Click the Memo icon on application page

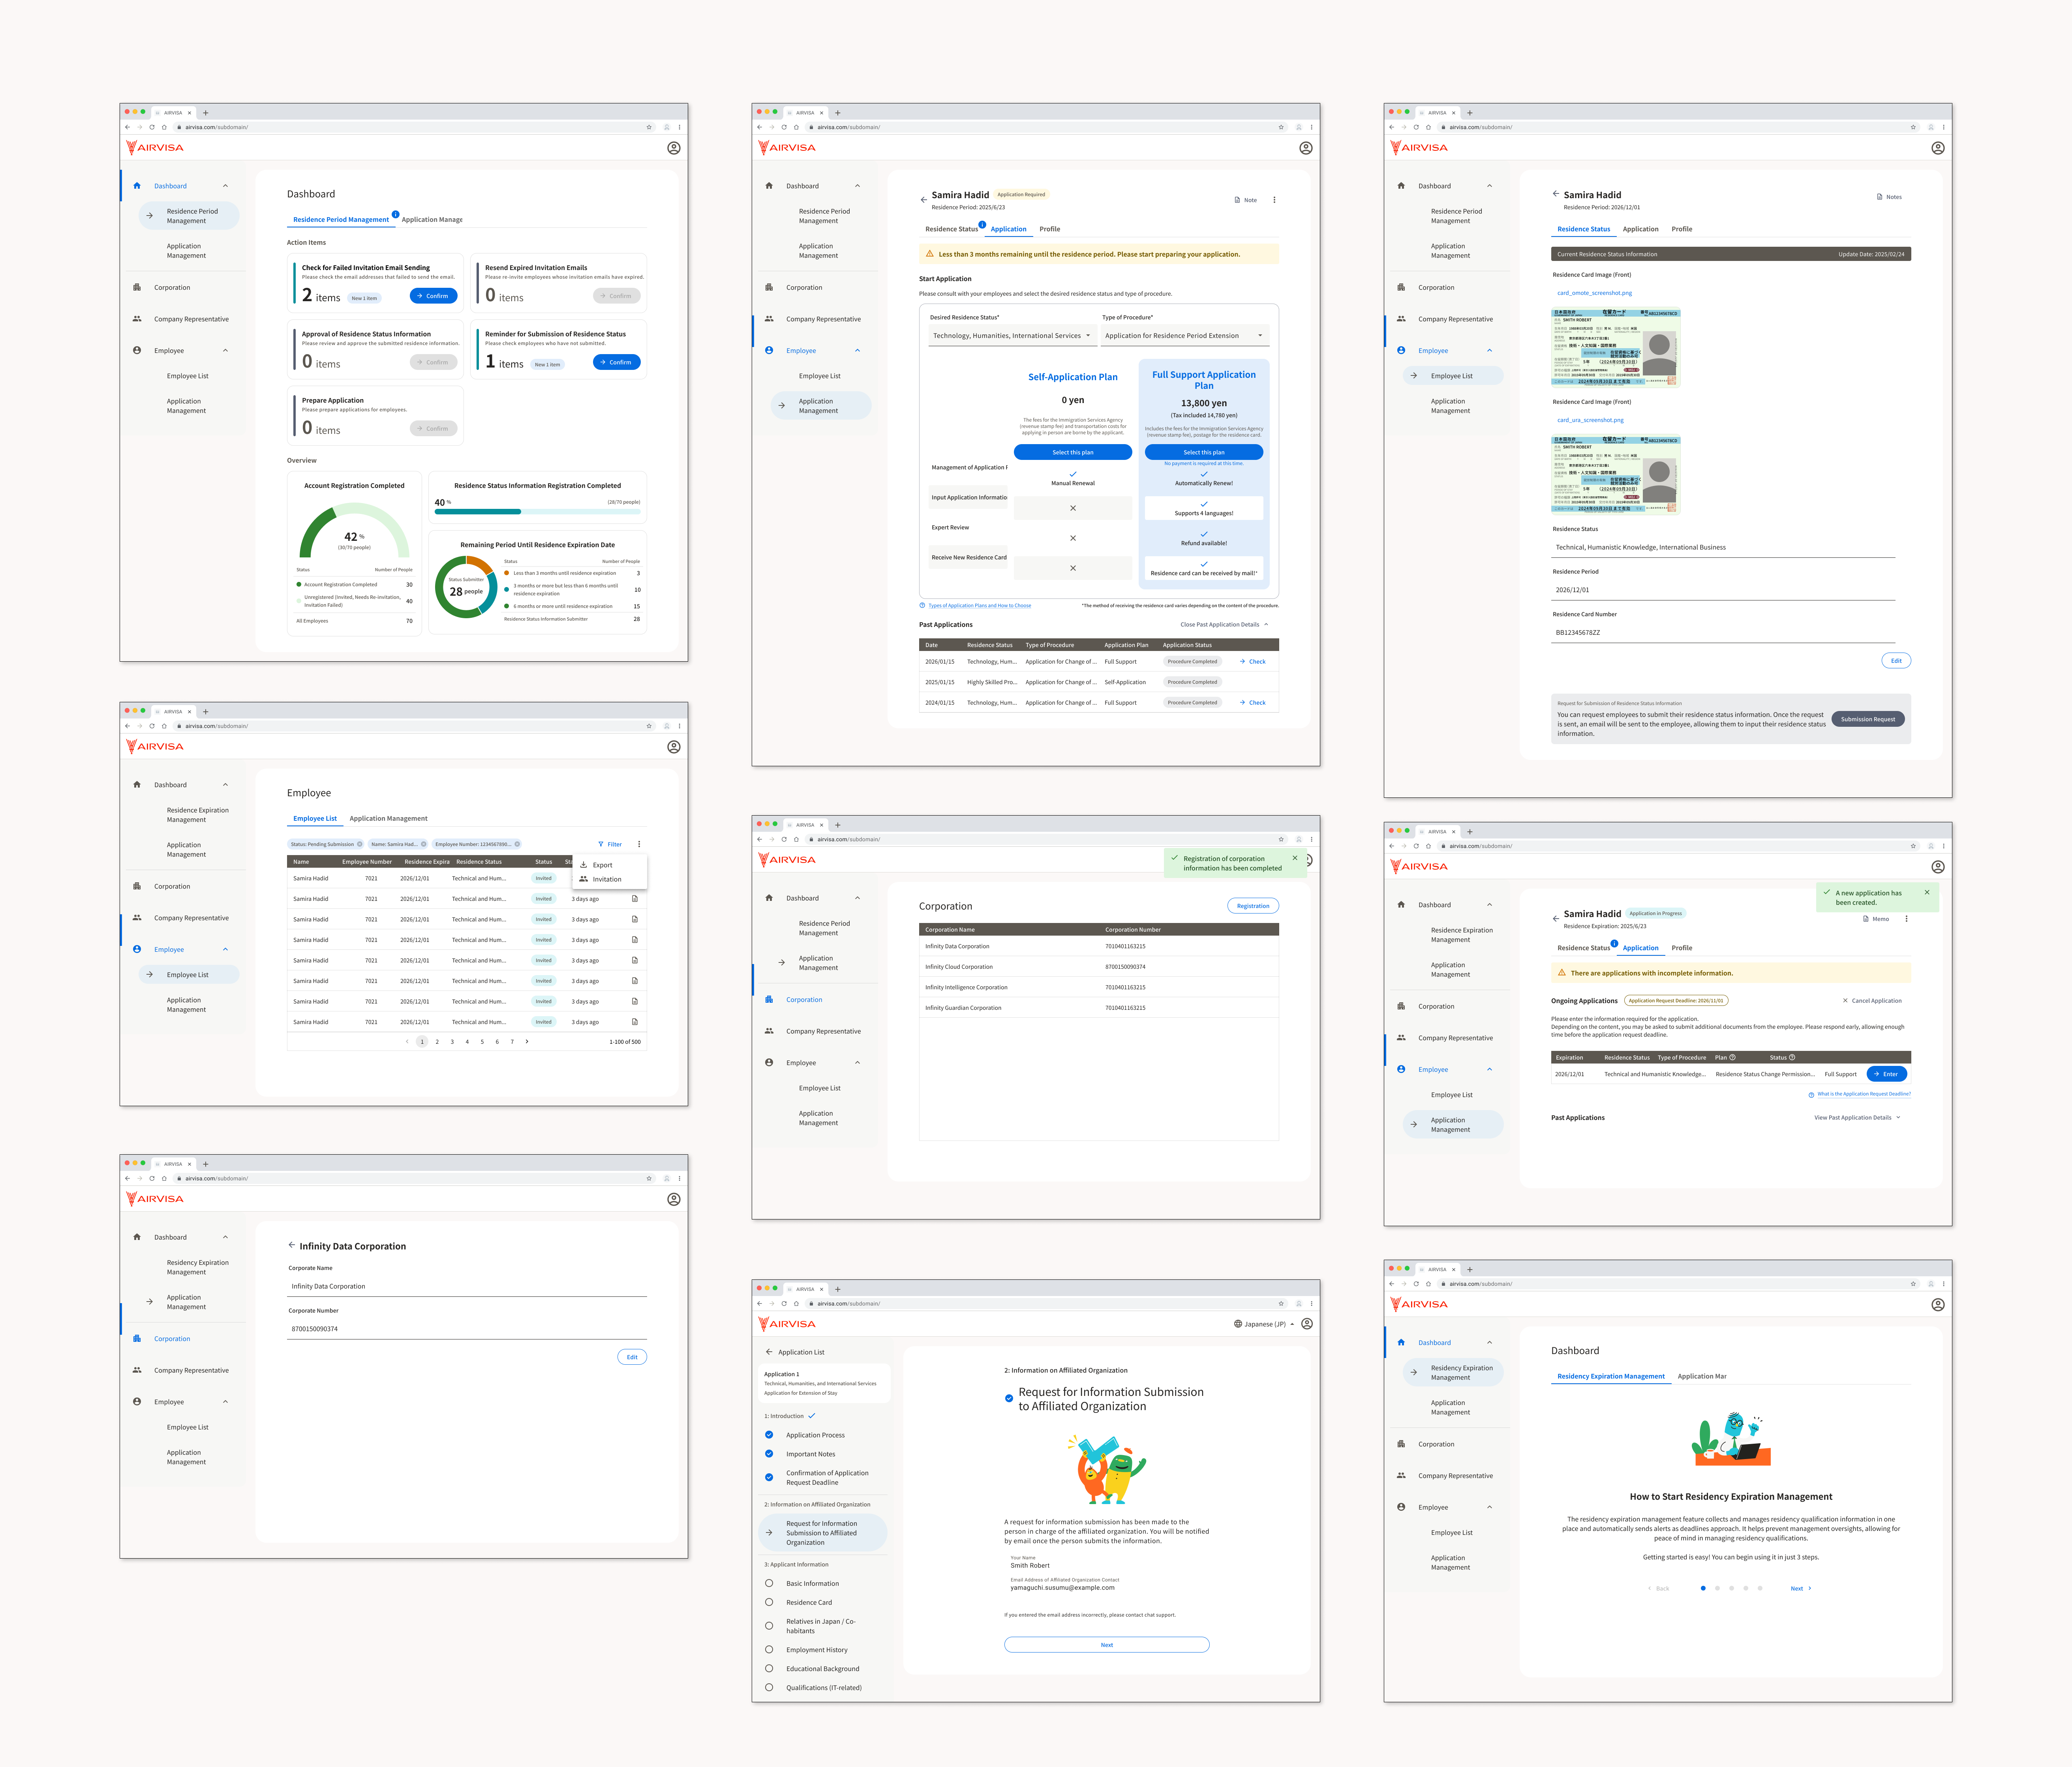[1866, 919]
